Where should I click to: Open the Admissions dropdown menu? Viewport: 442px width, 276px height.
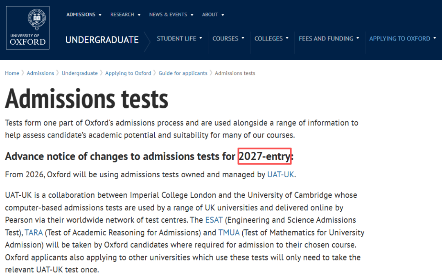tap(83, 15)
